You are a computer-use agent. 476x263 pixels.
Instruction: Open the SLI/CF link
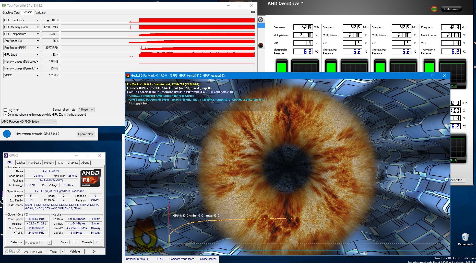(x=160, y=259)
